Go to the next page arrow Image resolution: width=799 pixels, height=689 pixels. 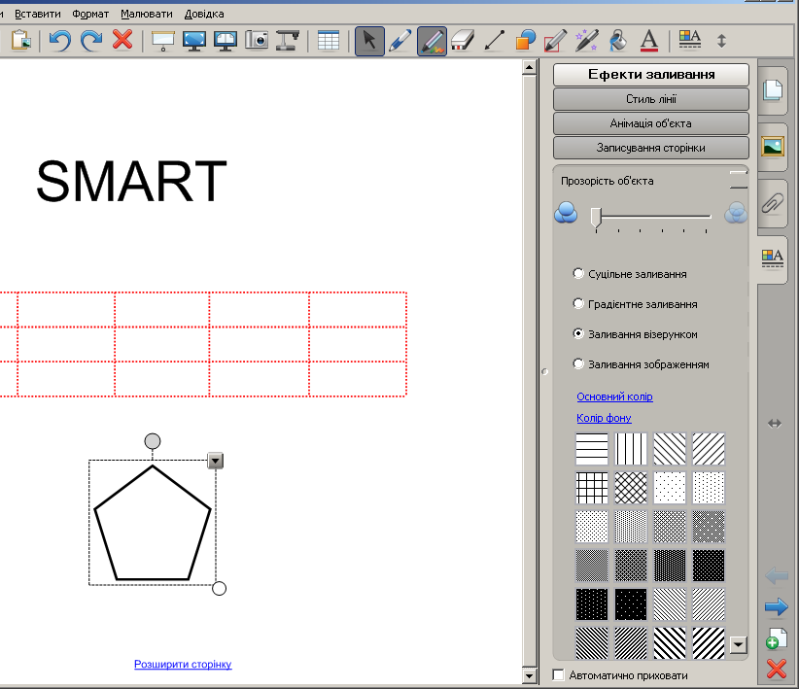click(x=777, y=607)
